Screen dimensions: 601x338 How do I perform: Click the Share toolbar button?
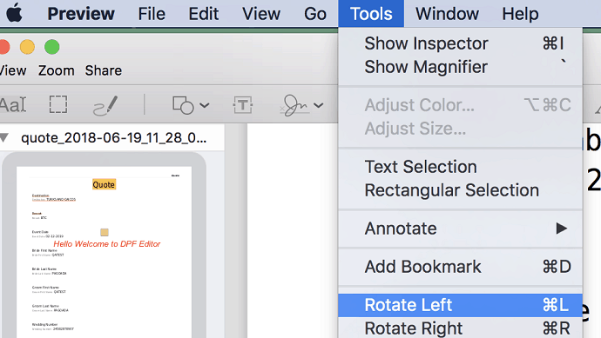(x=104, y=70)
